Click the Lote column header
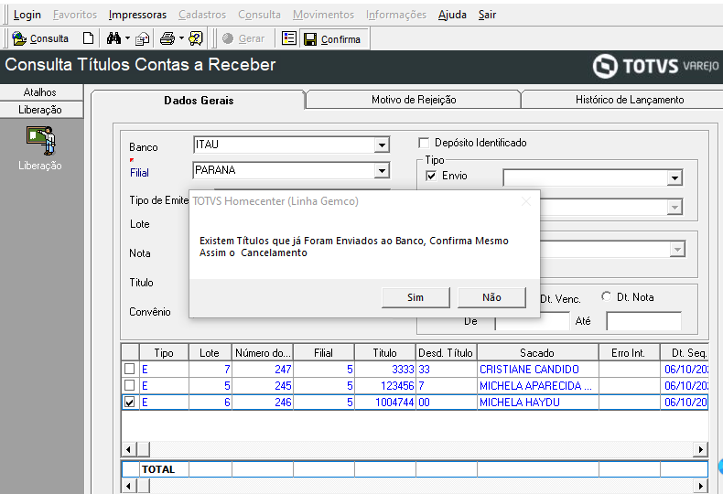723x494 pixels. coord(210,353)
